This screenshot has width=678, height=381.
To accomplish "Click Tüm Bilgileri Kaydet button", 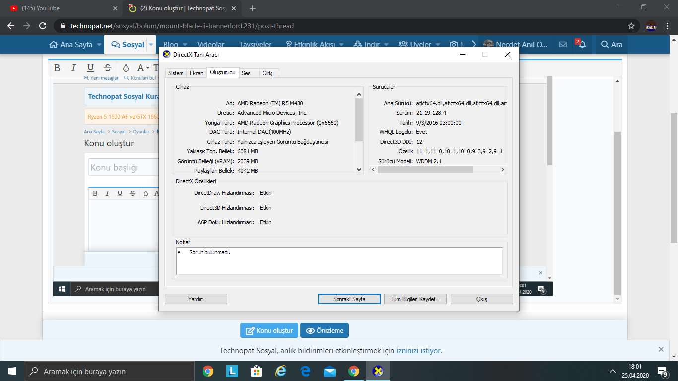I will [x=415, y=299].
